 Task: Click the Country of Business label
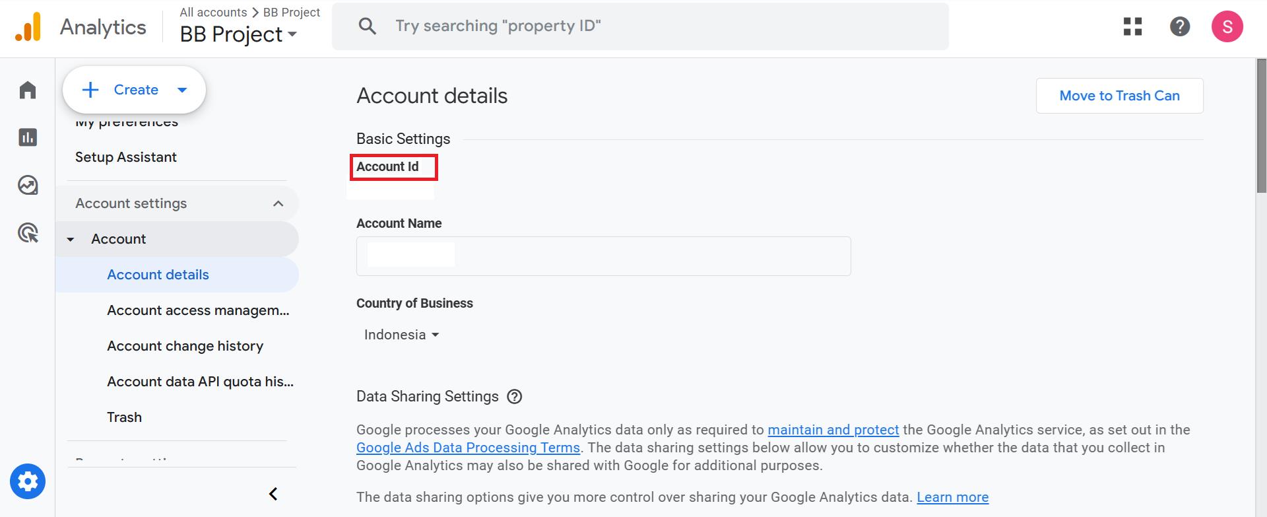pyautogui.click(x=414, y=303)
